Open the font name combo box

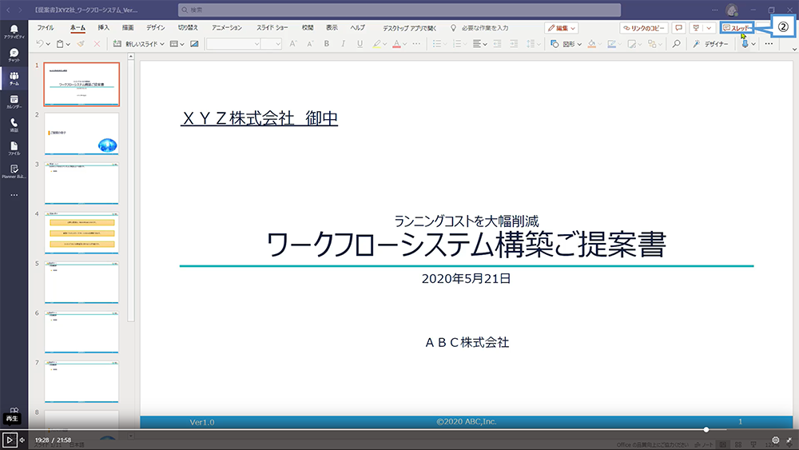[x=233, y=44]
